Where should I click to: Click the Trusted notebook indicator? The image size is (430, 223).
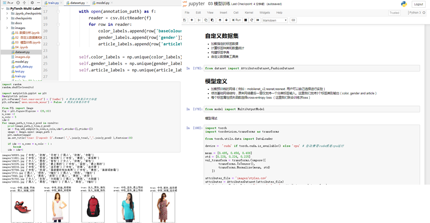[x=394, y=13]
